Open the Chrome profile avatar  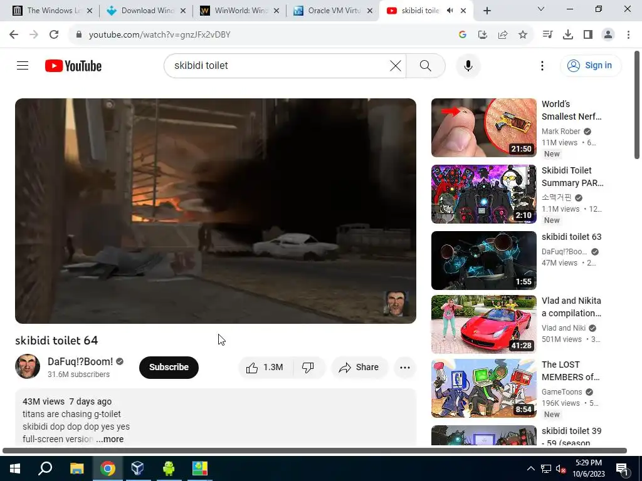coord(608,34)
